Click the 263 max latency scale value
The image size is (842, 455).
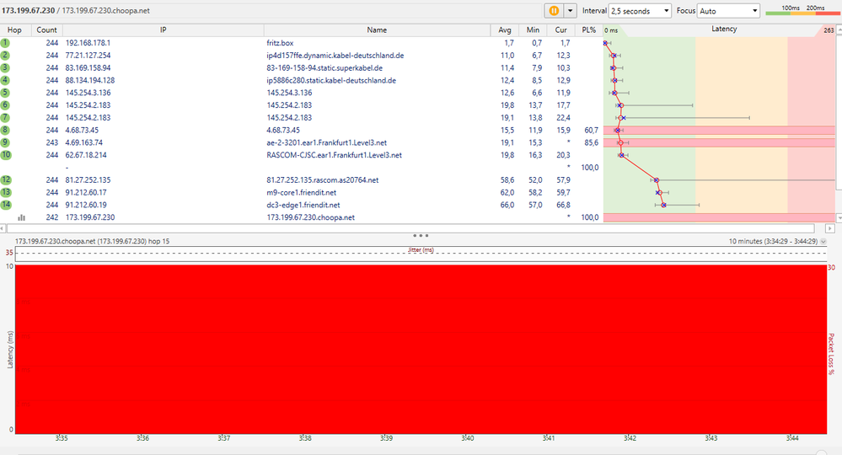coord(829,30)
